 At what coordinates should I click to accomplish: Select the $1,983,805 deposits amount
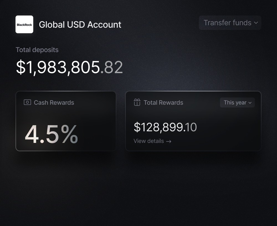click(58, 67)
